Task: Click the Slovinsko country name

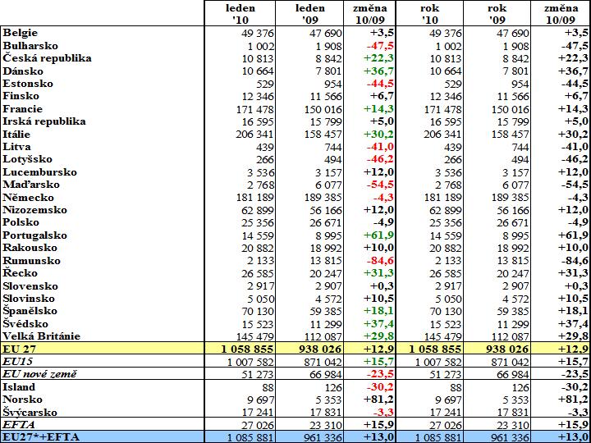Action: (29, 299)
